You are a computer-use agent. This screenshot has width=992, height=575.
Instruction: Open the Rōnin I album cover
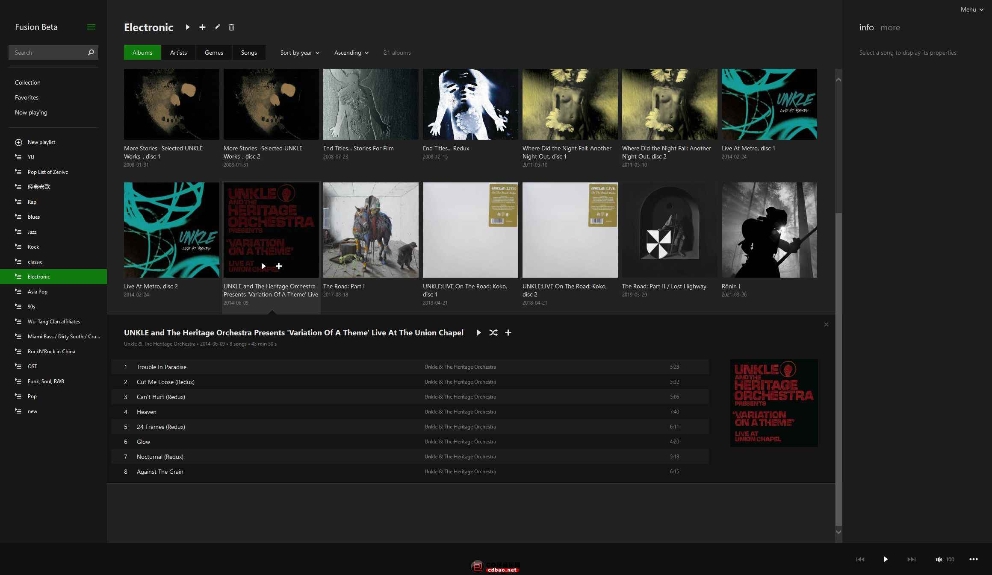click(x=769, y=230)
